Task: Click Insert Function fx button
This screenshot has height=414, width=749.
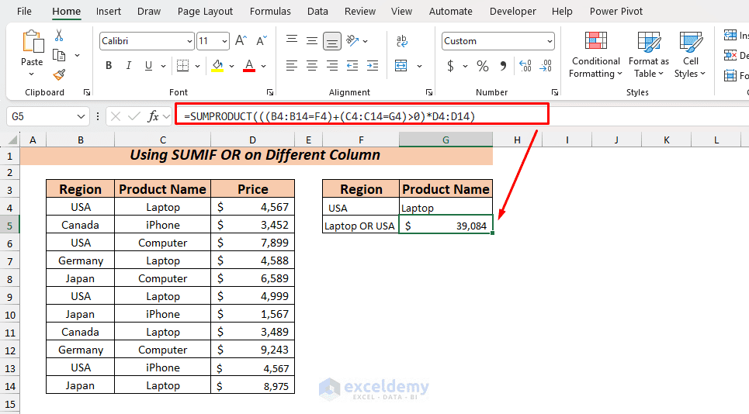Action: [x=153, y=116]
